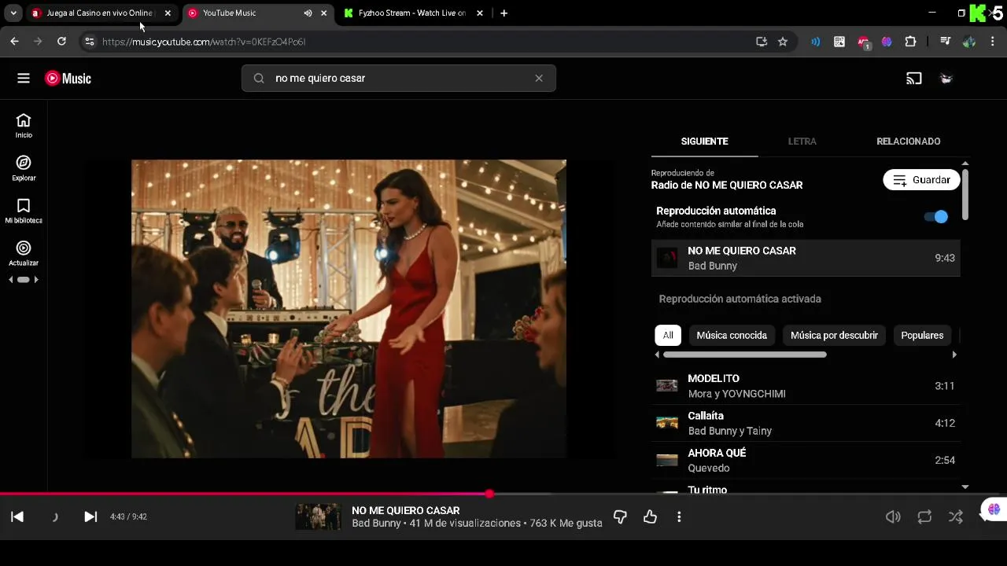Screen dimensions: 1007x566
Task: Click Callaíta song thumbnail
Action: click(667, 423)
